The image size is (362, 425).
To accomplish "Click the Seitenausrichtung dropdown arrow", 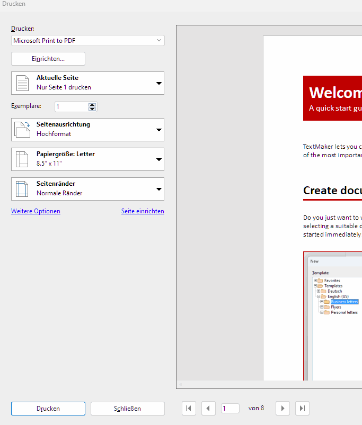I will (x=159, y=130).
